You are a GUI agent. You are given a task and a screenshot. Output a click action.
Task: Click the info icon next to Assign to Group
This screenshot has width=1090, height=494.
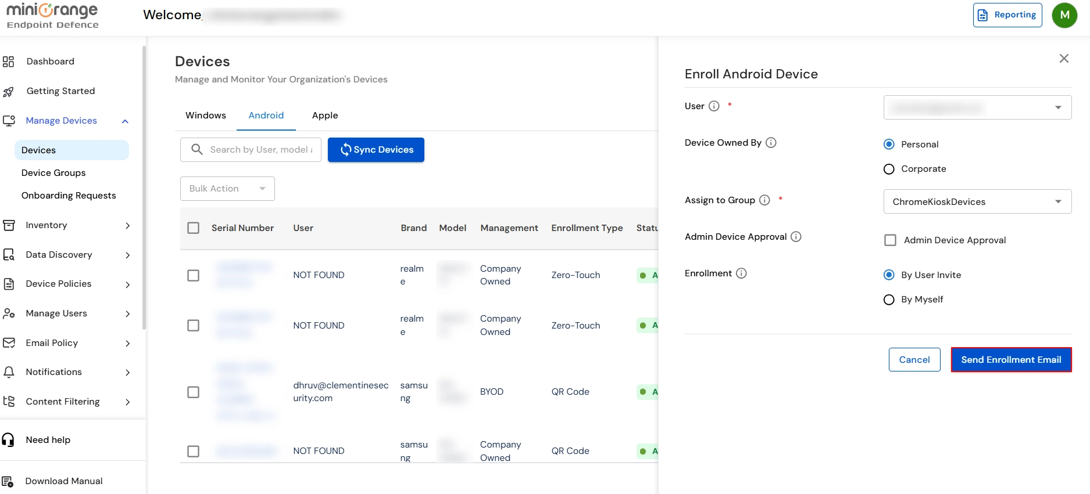[764, 200]
